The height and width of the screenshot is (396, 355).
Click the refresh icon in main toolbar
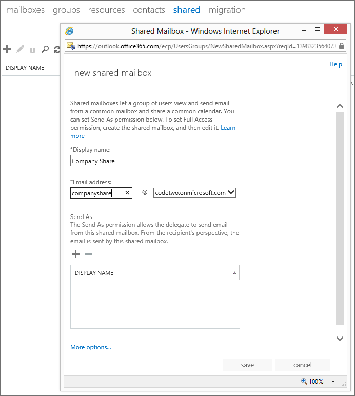click(x=57, y=49)
